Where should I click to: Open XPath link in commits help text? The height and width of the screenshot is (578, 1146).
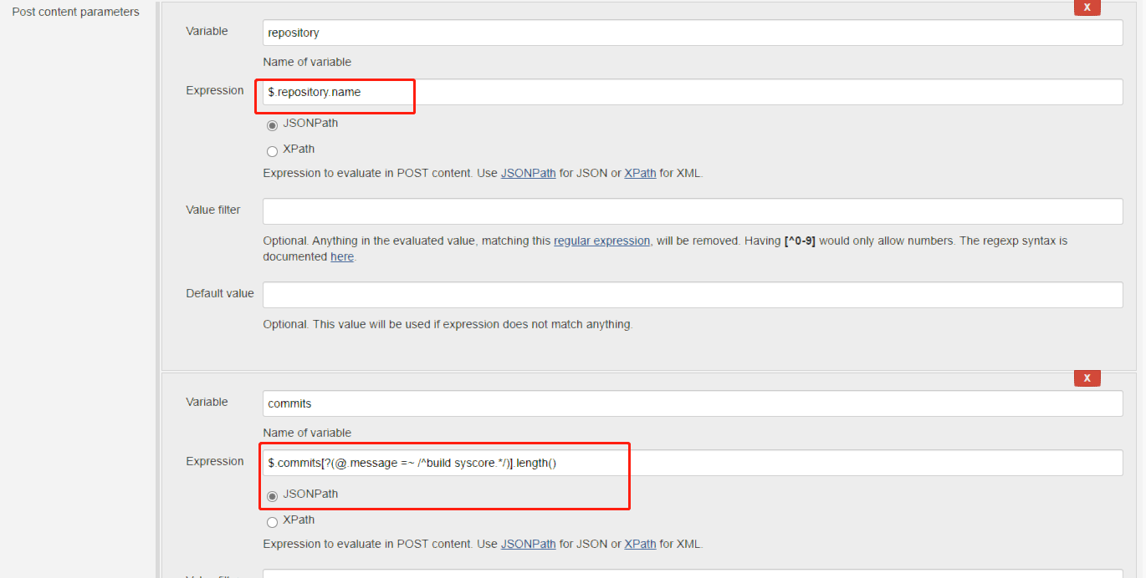pyautogui.click(x=640, y=544)
